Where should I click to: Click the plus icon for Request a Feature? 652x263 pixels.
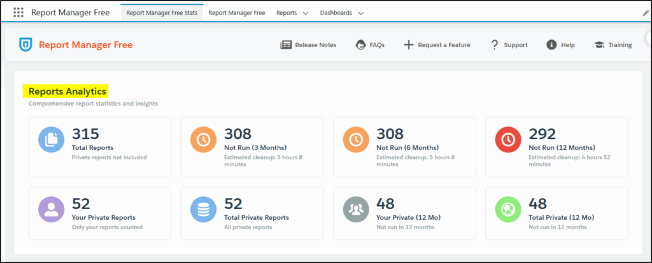[409, 45]
